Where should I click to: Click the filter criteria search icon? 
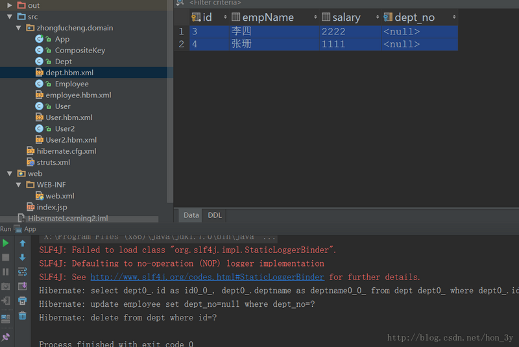[x=180, y=3]
